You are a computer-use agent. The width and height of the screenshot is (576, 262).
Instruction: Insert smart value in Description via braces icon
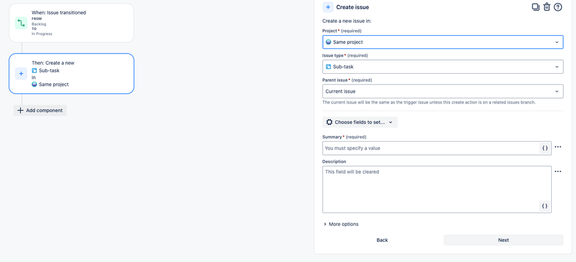click(545, 206)
